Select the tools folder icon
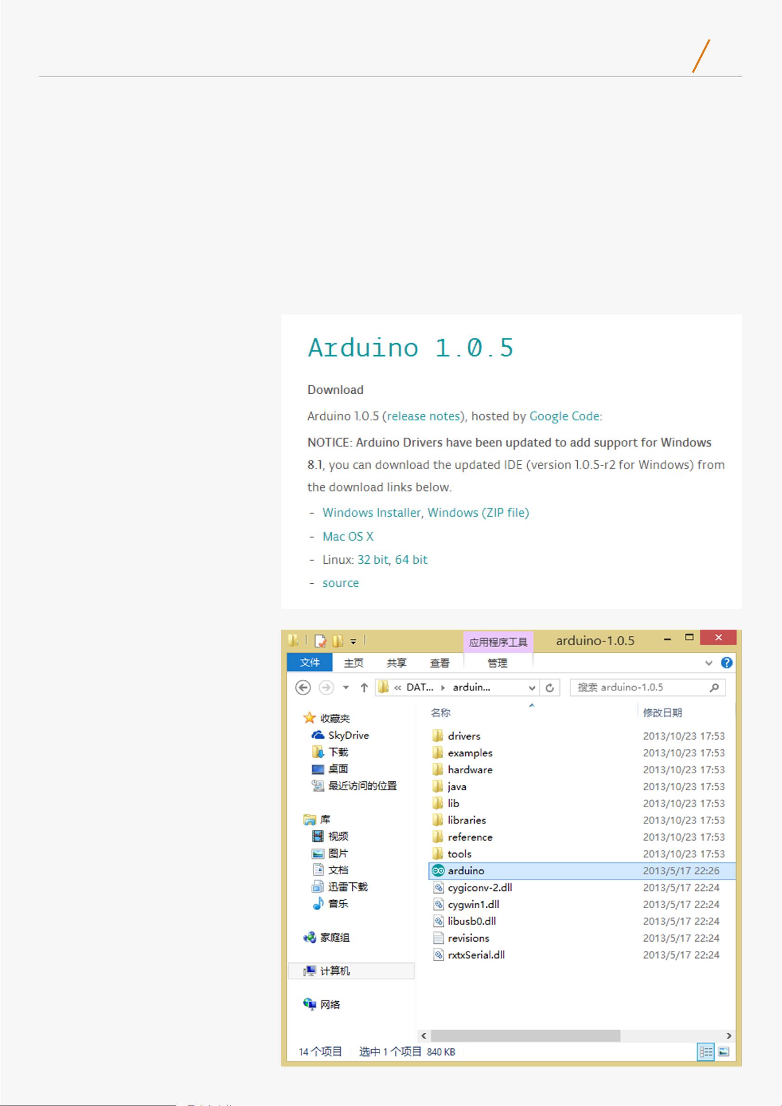The width and height of the screenshot is (782, 1106). click(x=438, y=853)
